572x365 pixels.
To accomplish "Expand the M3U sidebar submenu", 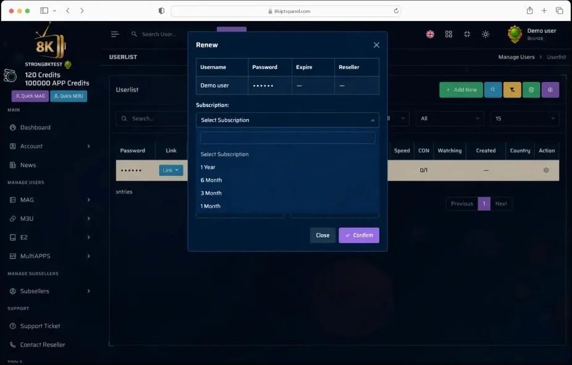I will point(49,218).
